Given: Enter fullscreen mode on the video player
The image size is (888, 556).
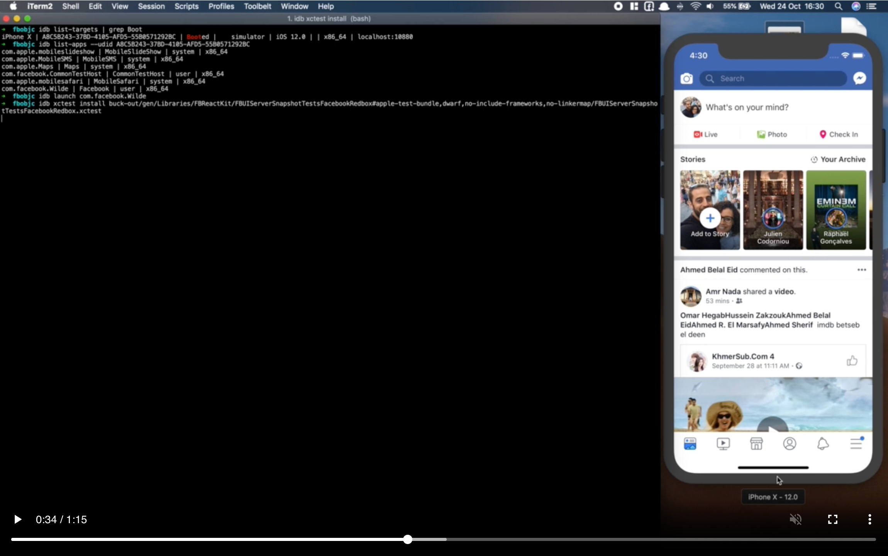Looking at the screenshot, I should (x=833, y=519).
